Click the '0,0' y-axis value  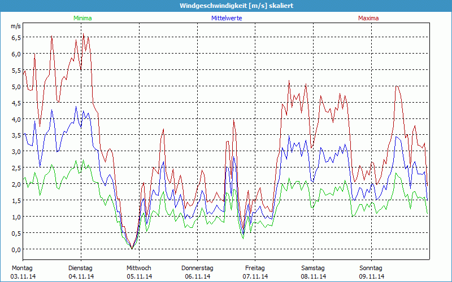pyautogui.click(x=16, y=249)
